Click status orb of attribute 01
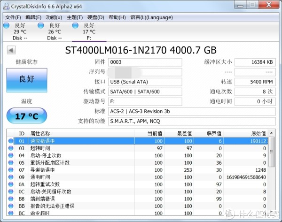Viewport: 282px width, 222px height. (x=11, y=141)
